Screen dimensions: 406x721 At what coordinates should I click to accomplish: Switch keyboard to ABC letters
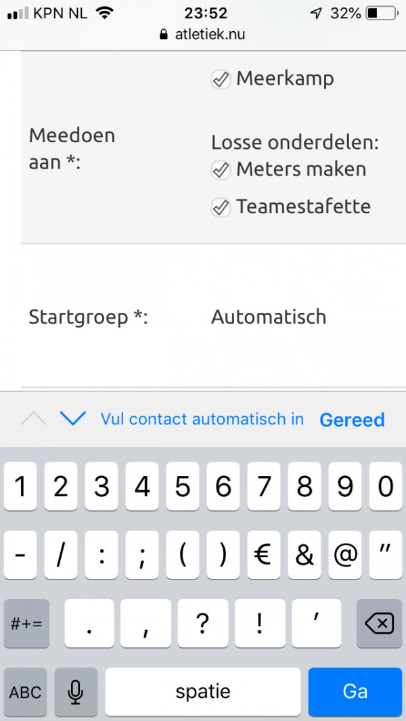[x=26, y=692]
